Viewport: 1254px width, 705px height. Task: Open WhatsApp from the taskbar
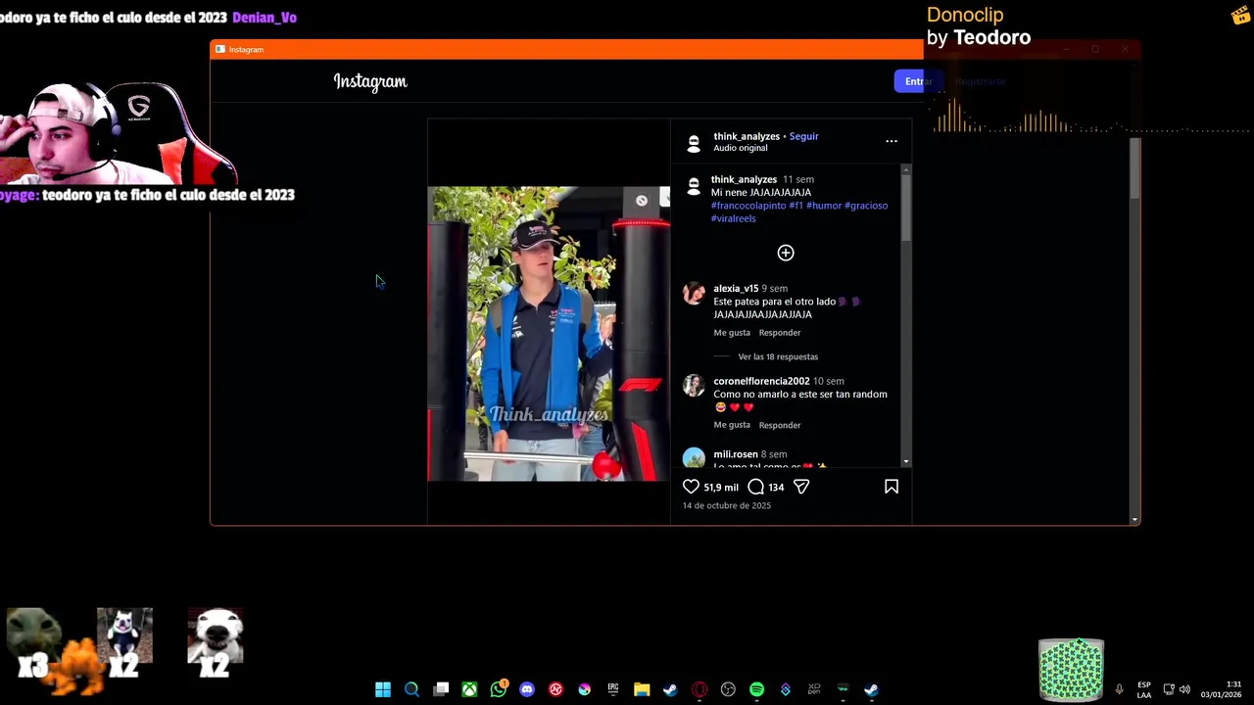tap(499, 688)
